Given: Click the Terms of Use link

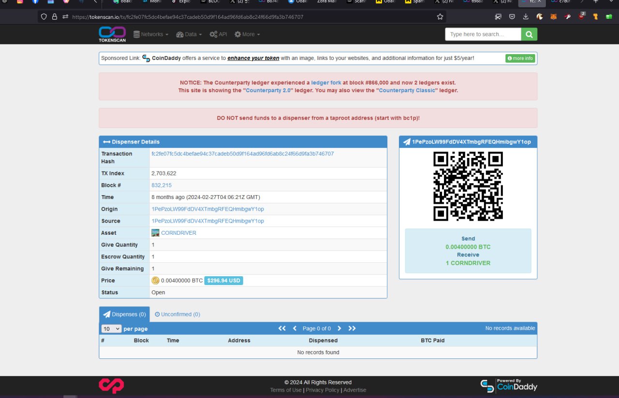Looking at the screenshot, I should pos(286,390).
